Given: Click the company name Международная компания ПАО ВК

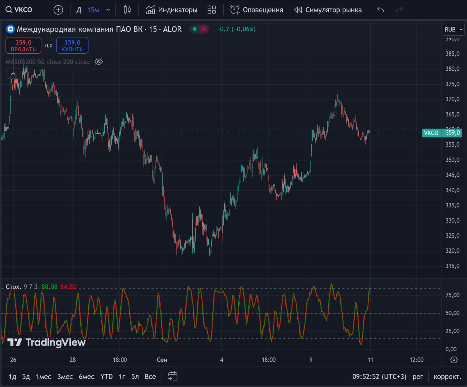Looking at the screenshot, I should tap(80, 29).
